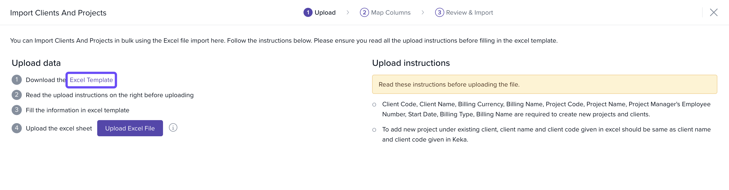729x190 pixels.
Task: Close the Import Clients And Projects dialog
Action: pos(714,12)
